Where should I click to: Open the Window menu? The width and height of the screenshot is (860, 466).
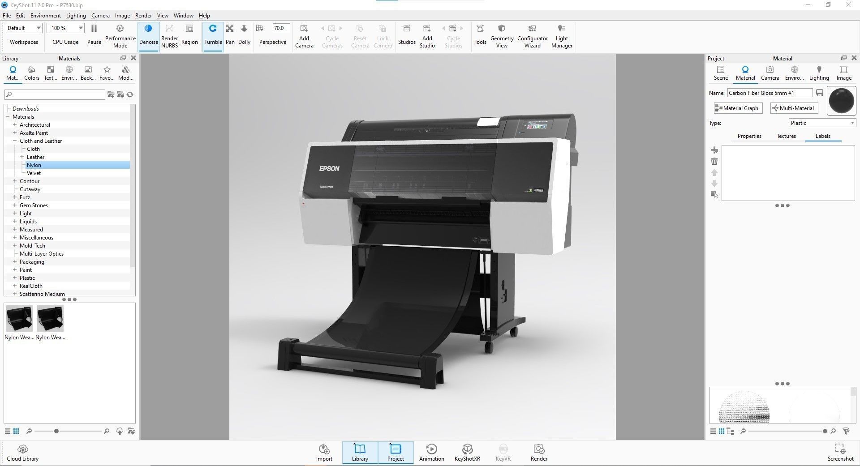(x=183, y=15)
